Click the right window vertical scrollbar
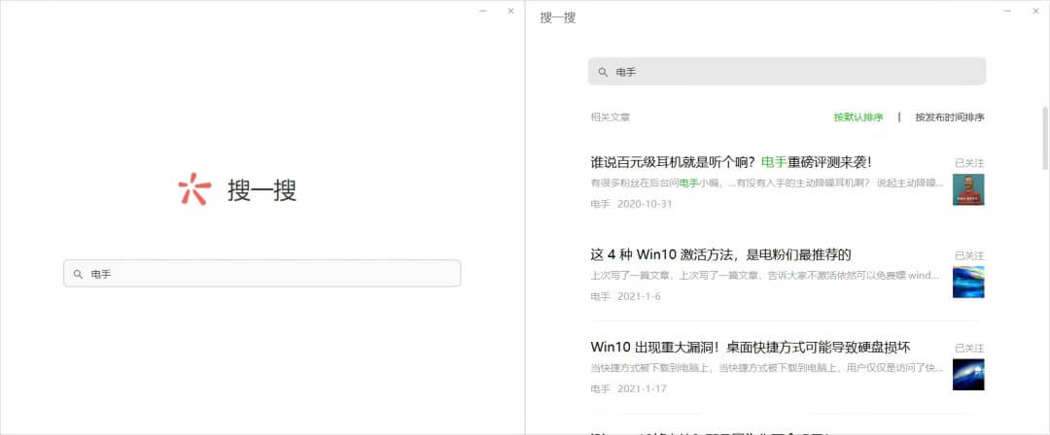 (1045, 137)
